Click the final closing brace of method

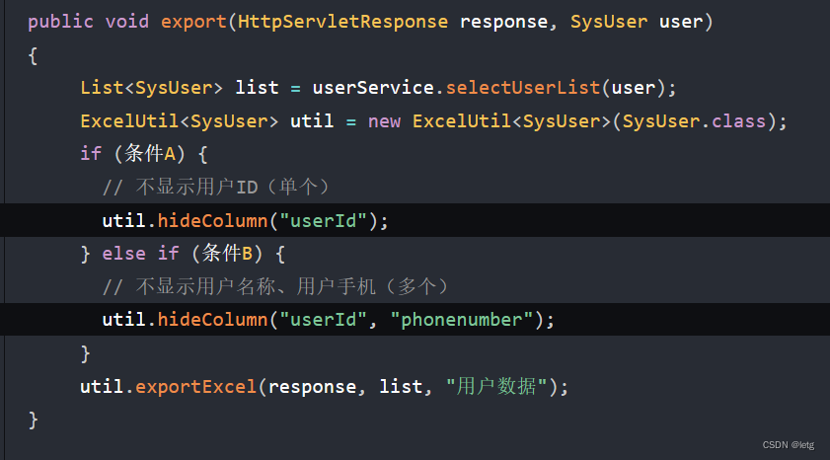click(x=33, y=421)
